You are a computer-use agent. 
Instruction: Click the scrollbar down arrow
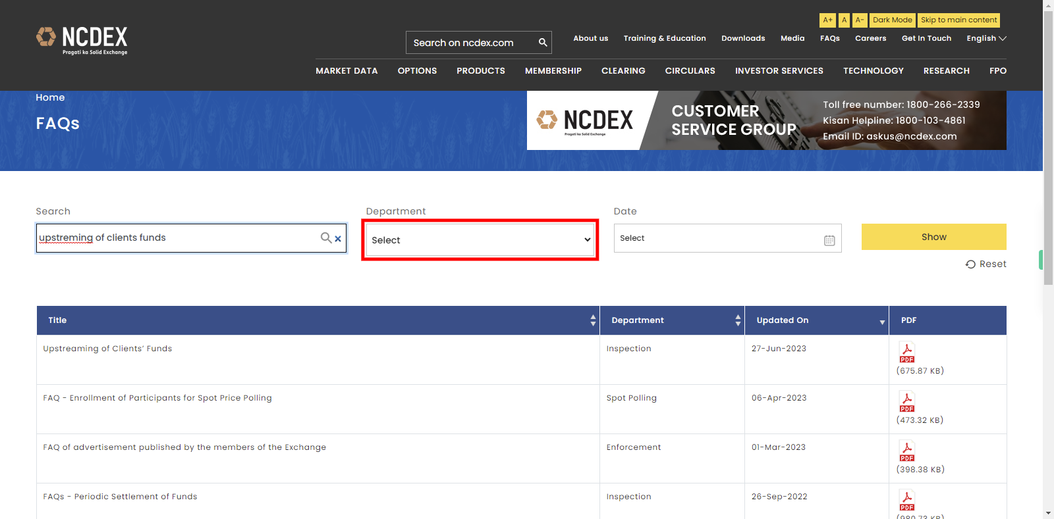1048,513
